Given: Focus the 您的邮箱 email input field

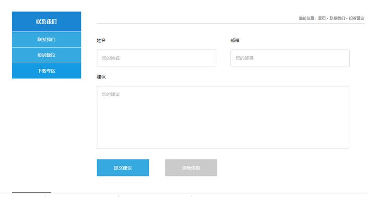Looking at the screenshot, I should 290,58.
